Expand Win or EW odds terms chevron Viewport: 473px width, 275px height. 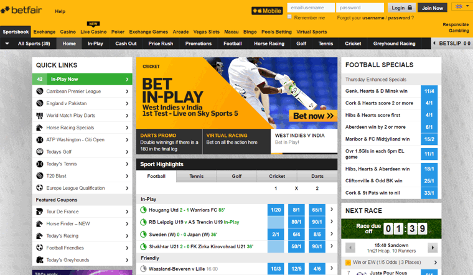tap(435, 263)
